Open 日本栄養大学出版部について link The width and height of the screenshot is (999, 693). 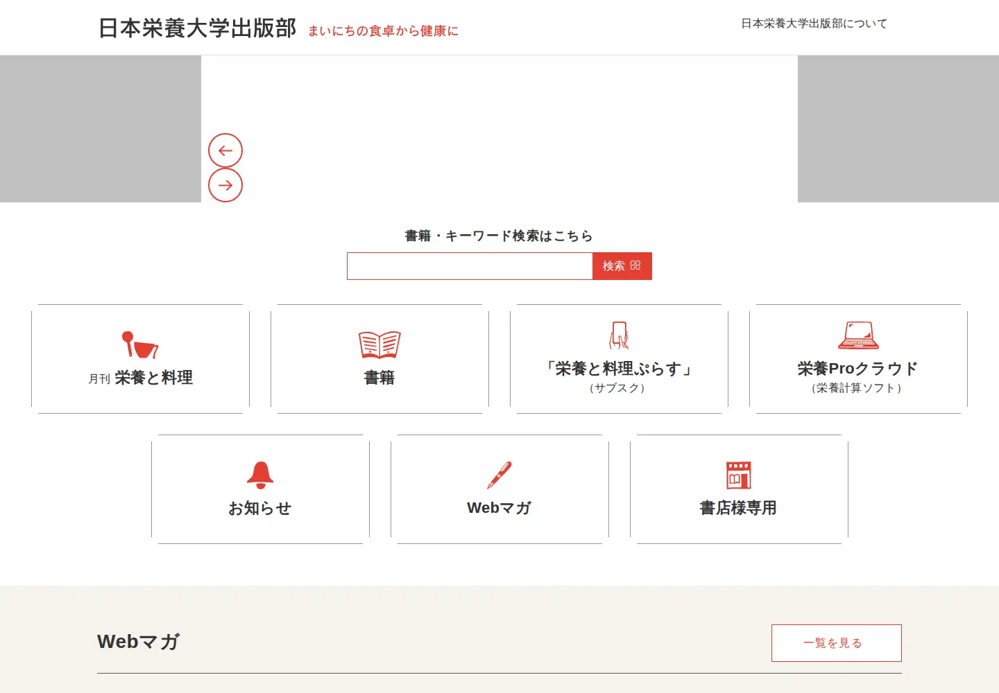814,24
